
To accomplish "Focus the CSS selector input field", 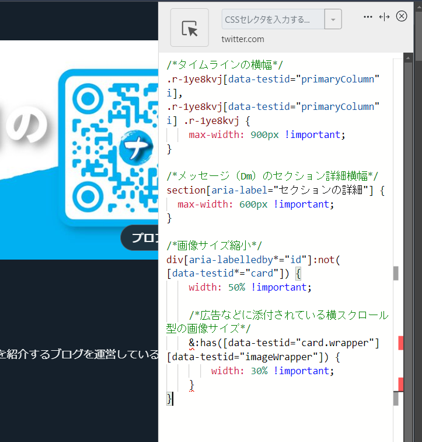I will pos(273,19).
